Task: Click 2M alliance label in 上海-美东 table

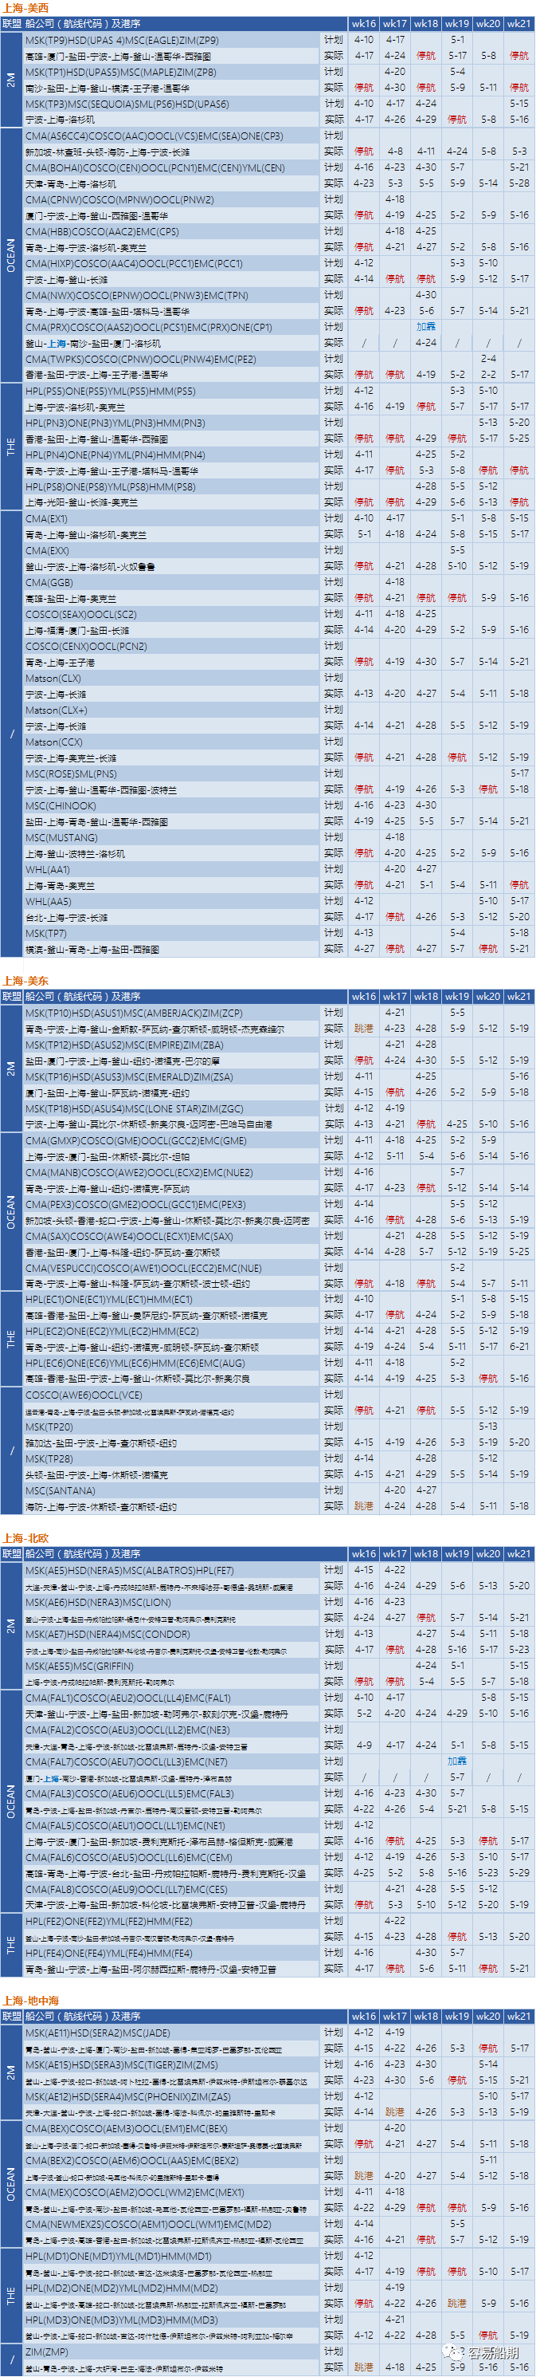Action: pos(11,1068)
